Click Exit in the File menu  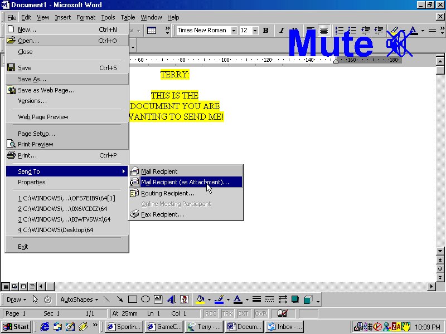67,247
